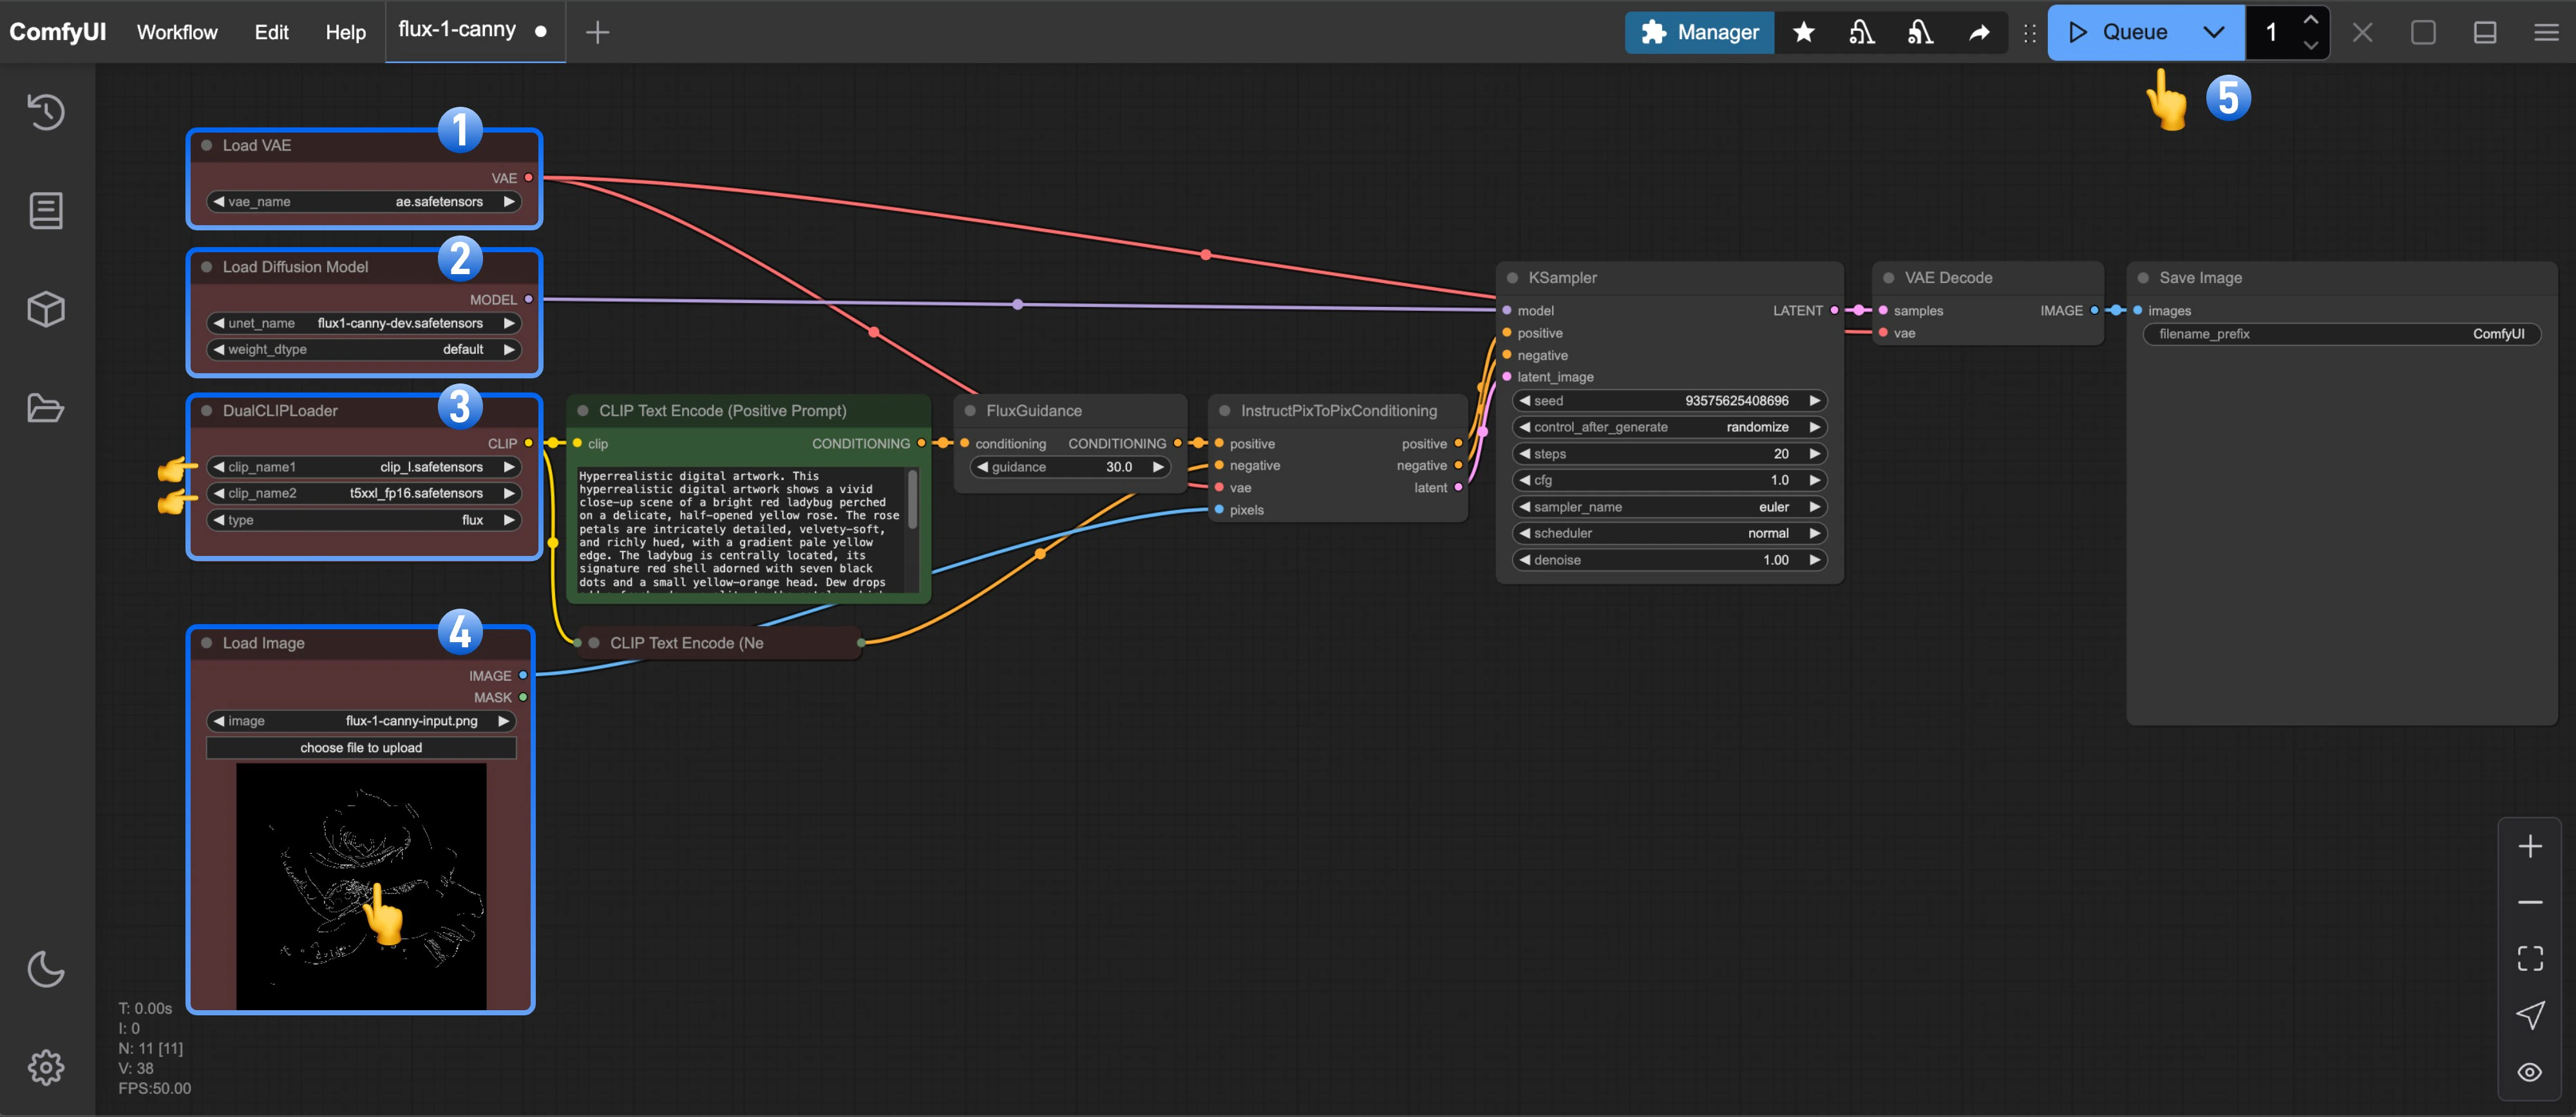Toggle link visibility with eye icon

coord(2530,1072)
